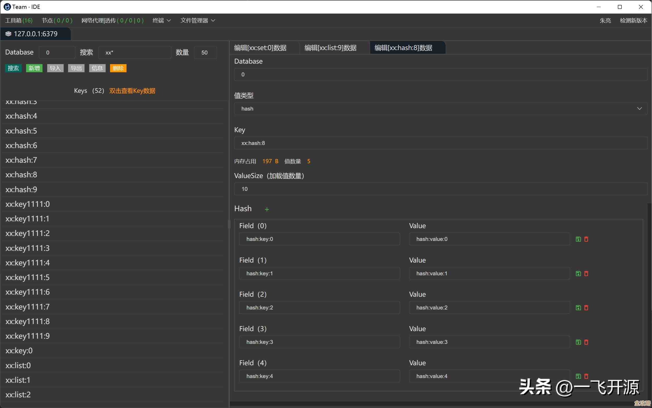Expand the 文件管理器 file manager menu

tap(197, 21)
